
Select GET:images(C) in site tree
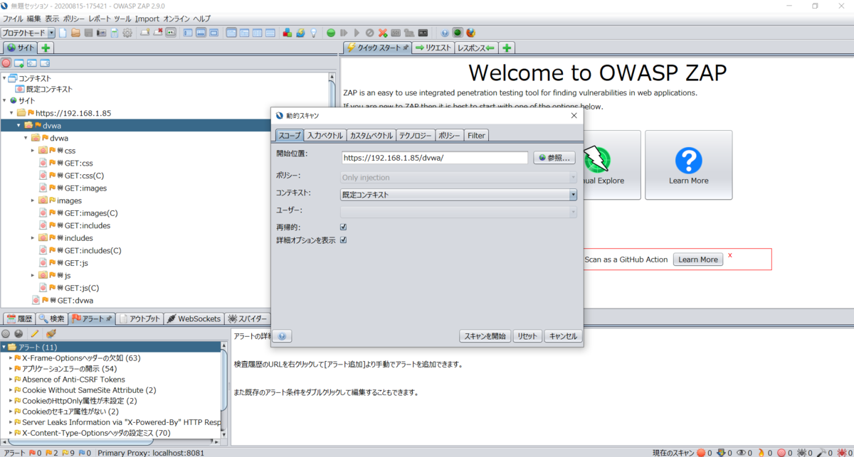point(91,213)
